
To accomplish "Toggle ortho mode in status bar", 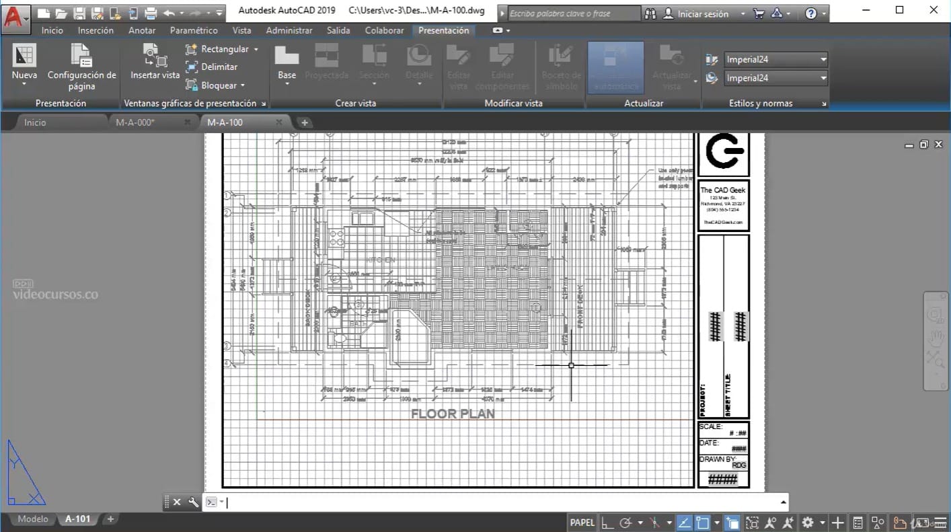I will point(607,522).
